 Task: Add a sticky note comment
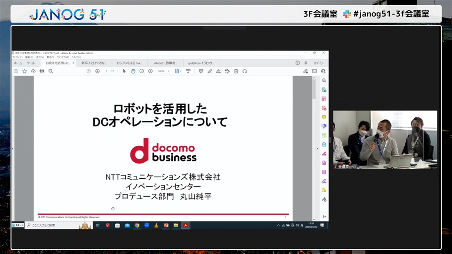click(x=201, y=71)
